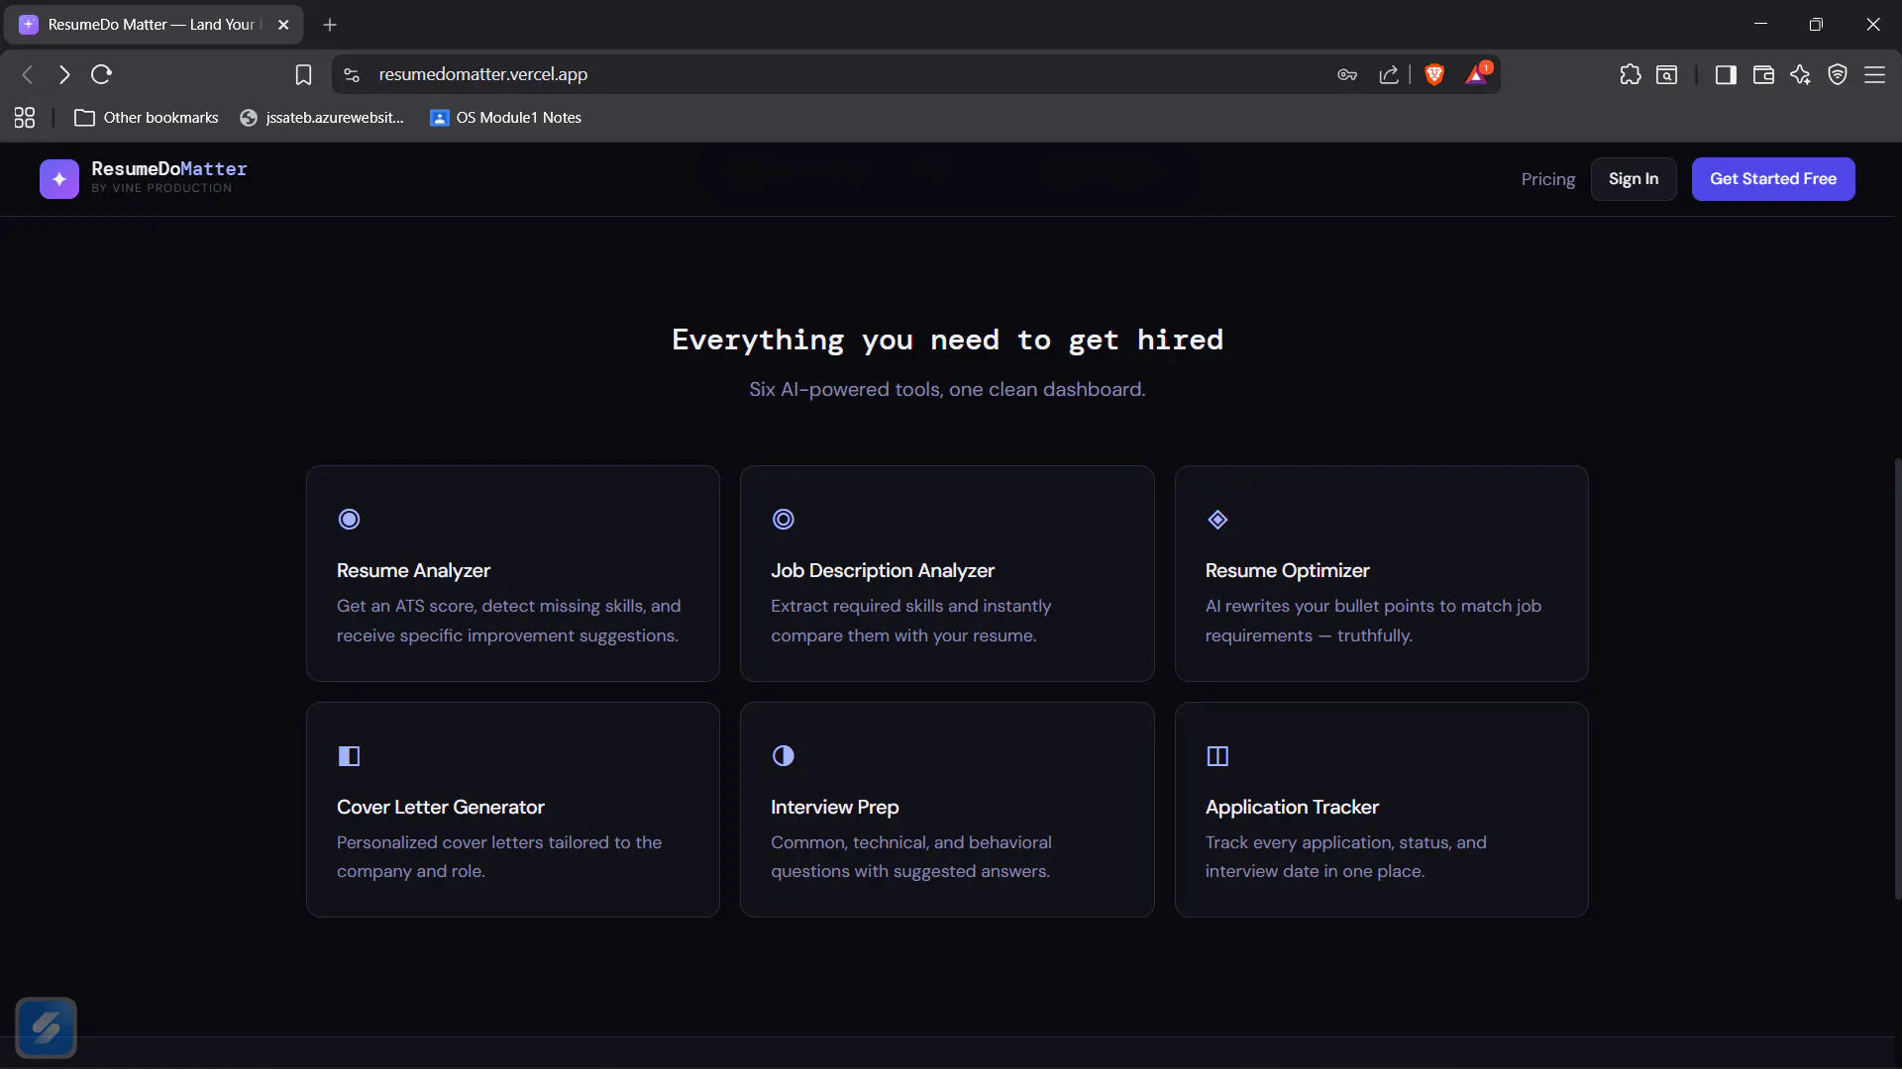Open the Pricing link in the navbar
Screen dimensions: 1902x1069
(1548, 179)
